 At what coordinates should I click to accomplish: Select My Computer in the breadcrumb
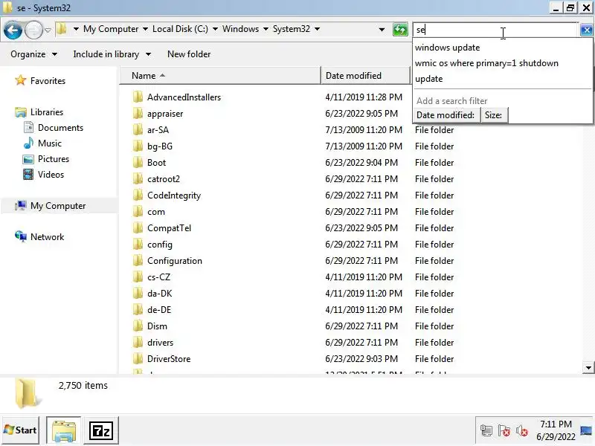click(x=111, y=29)
